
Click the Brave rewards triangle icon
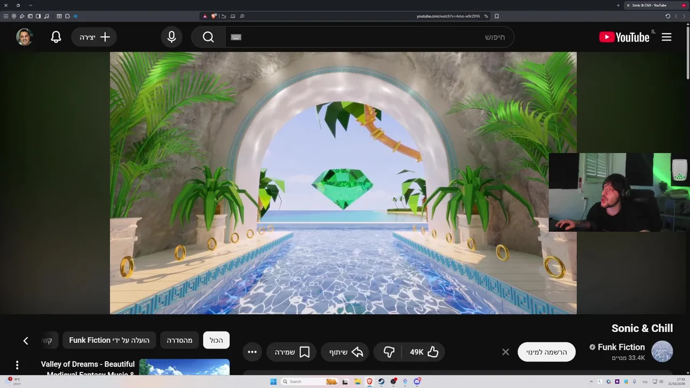pyautogui.click(x=205, y=16)
